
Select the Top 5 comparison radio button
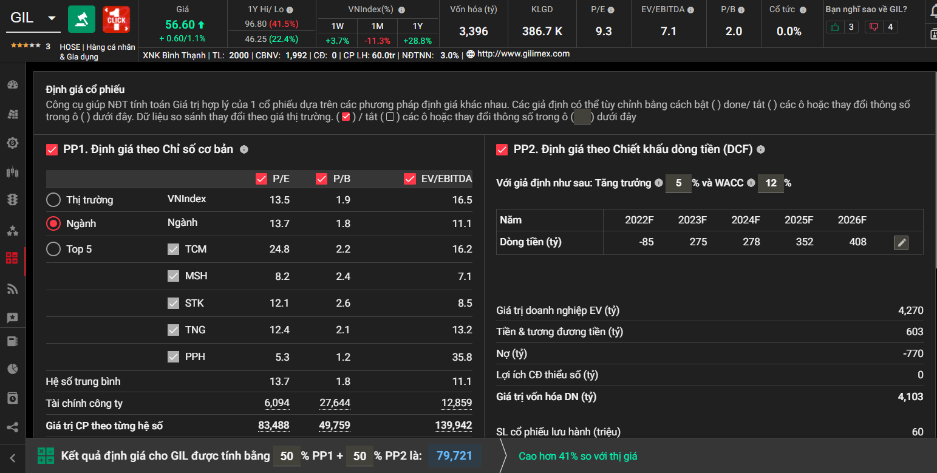[x=53, y=249]
